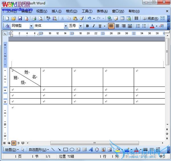Screen dimensions: 171x161
Task: Click the Cut scissors icon
Action: 62,18
